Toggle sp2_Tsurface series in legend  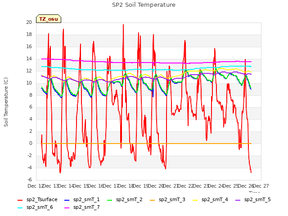[37, 200]
